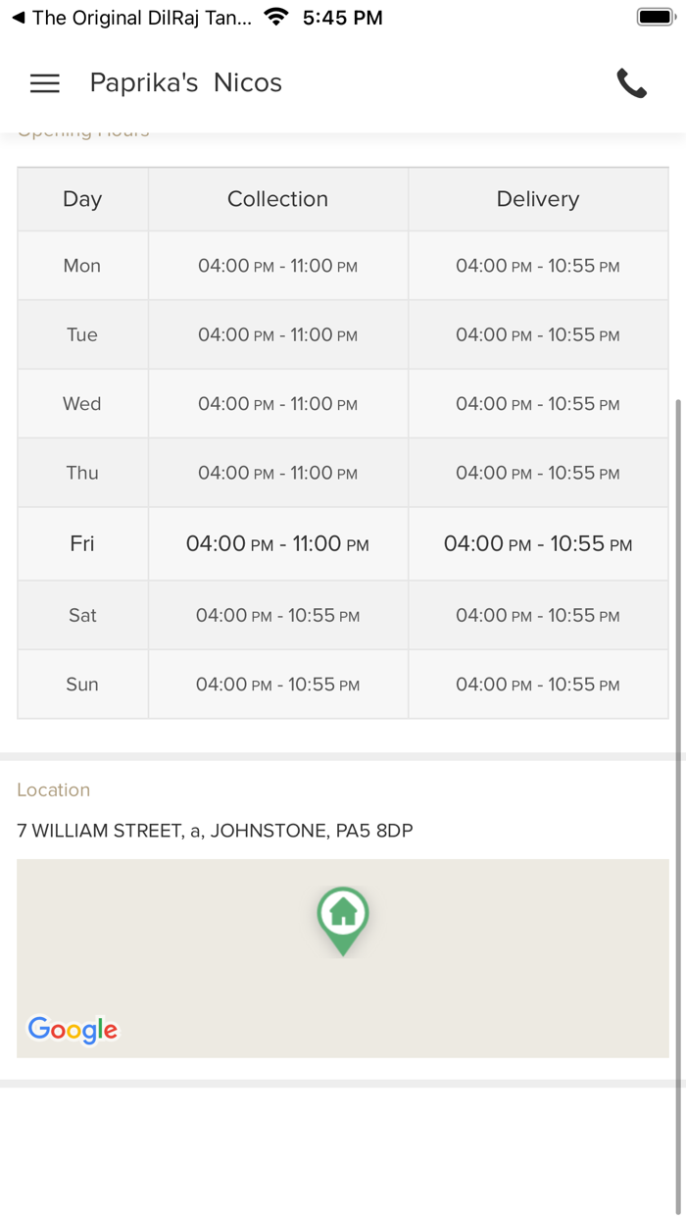Tap the 7 William Street address
Viewport: 686px width, 1220px height.
click(x=216, y=831)
